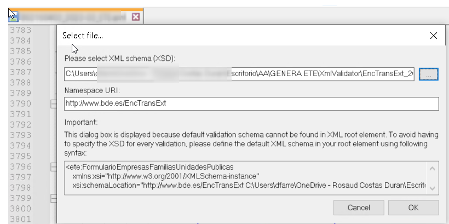Viewport: 449px width, 224px height.
Task: Select the open XML file tab
Action: (x=76, y=16)
